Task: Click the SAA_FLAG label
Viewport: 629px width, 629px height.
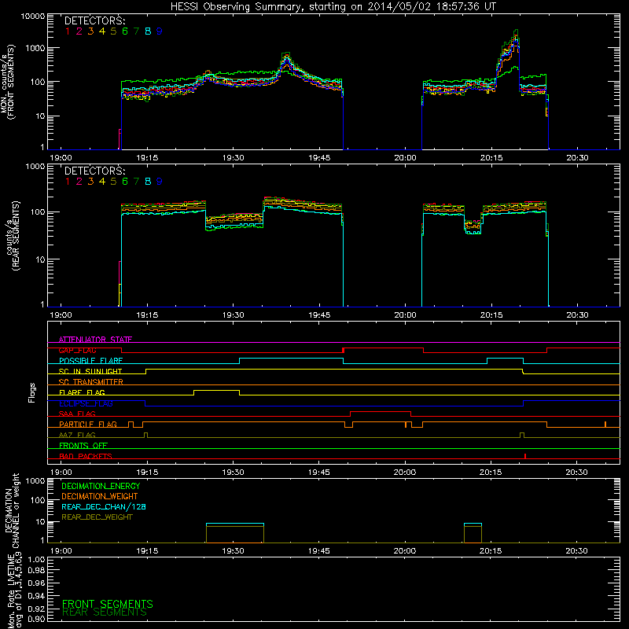Action: pyautogui.click(x=77, y=414)
